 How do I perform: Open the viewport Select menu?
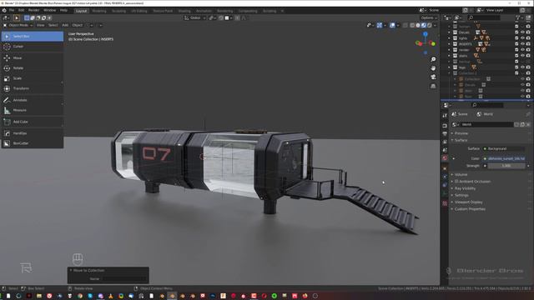coord(53,25)
